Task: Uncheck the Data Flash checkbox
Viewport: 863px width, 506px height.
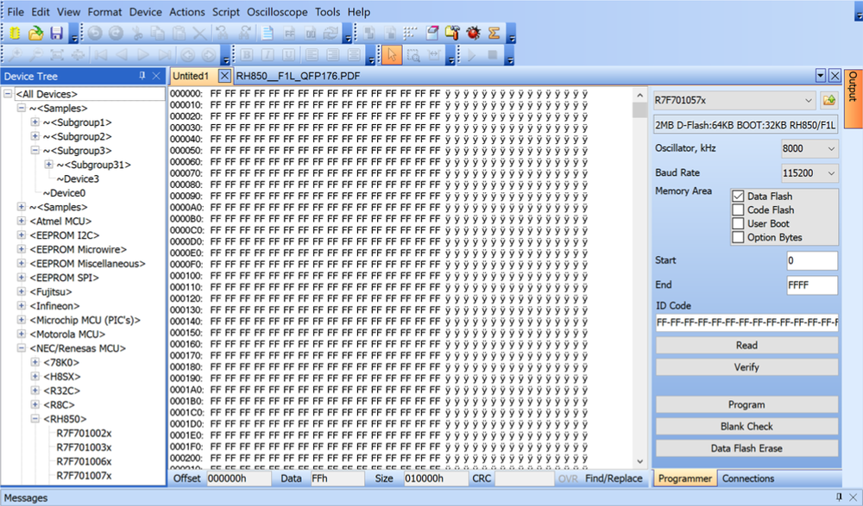Action: (738, 197)
